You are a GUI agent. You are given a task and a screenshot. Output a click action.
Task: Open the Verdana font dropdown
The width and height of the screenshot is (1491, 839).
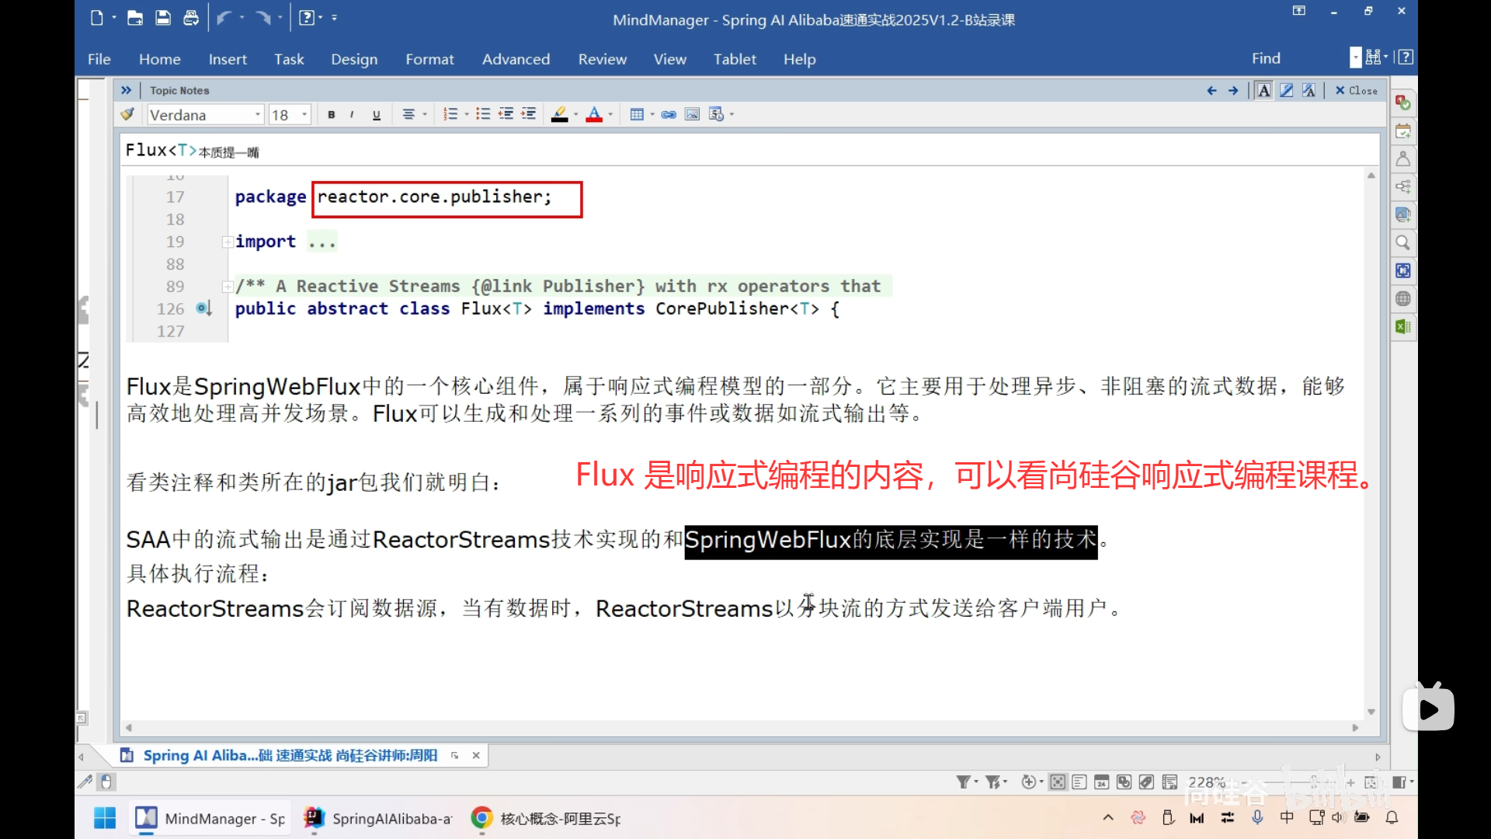pyautogui.click(x=257, y=115)
